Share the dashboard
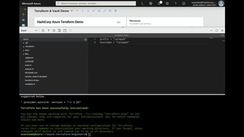The image size is (244, 137). tap(99, 11)
